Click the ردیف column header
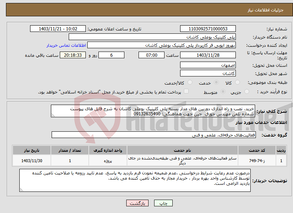 coord(281,150)
